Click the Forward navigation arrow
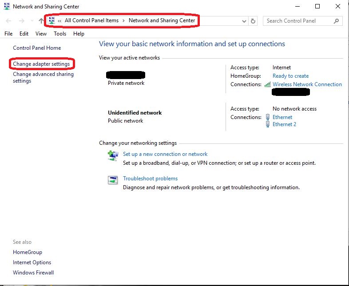The width and height of the screenshot is (349, 286). pyautogui.click(x=22, y=21)
